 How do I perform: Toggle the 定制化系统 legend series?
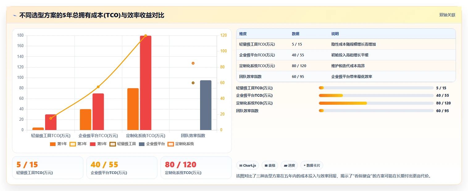181,144
